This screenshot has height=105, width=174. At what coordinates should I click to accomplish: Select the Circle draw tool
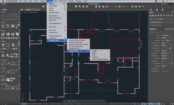(x=13, y=15)
